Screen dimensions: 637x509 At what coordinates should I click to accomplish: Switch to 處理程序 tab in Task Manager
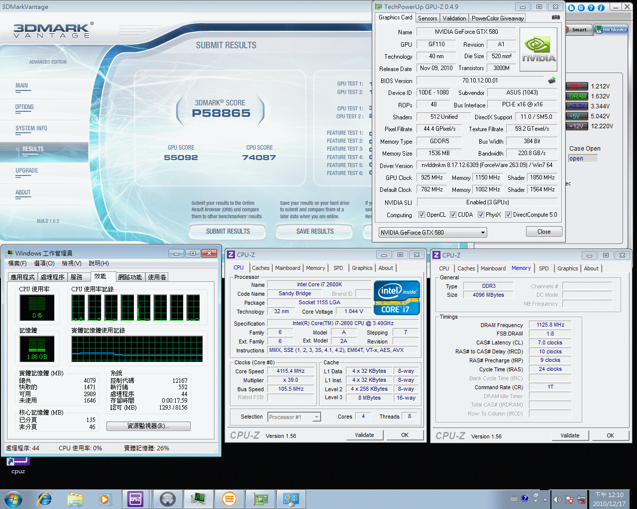point(53,277)
